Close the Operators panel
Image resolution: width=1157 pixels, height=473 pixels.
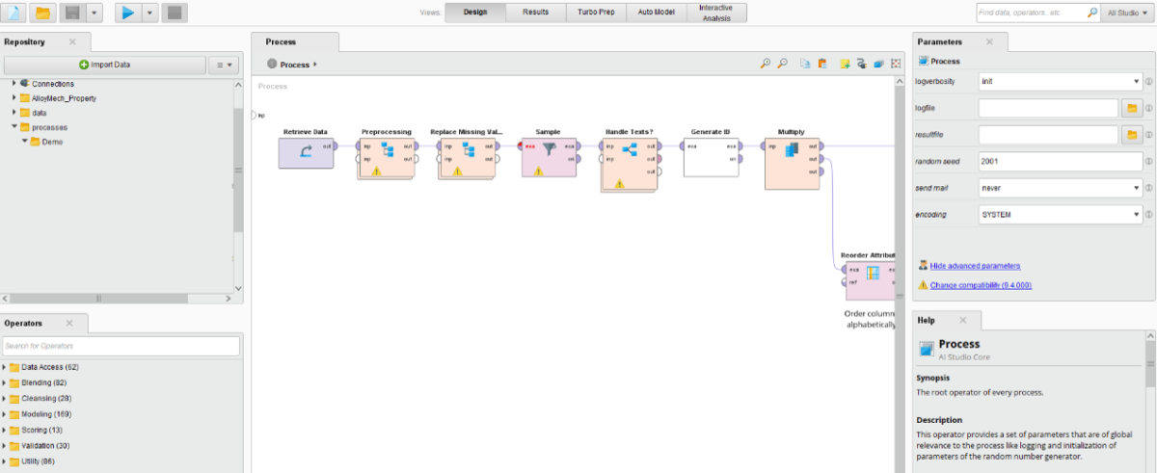(x=68, y=323)
